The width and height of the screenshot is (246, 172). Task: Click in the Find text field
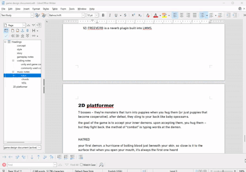31,165
